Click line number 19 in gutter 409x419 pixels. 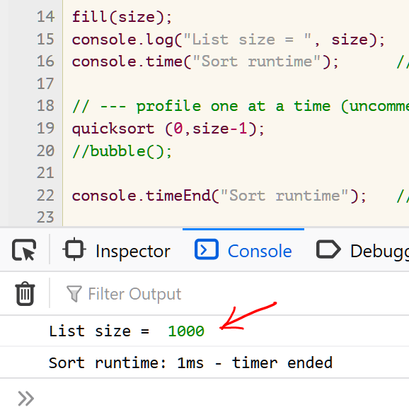click(x=45, y=128)
